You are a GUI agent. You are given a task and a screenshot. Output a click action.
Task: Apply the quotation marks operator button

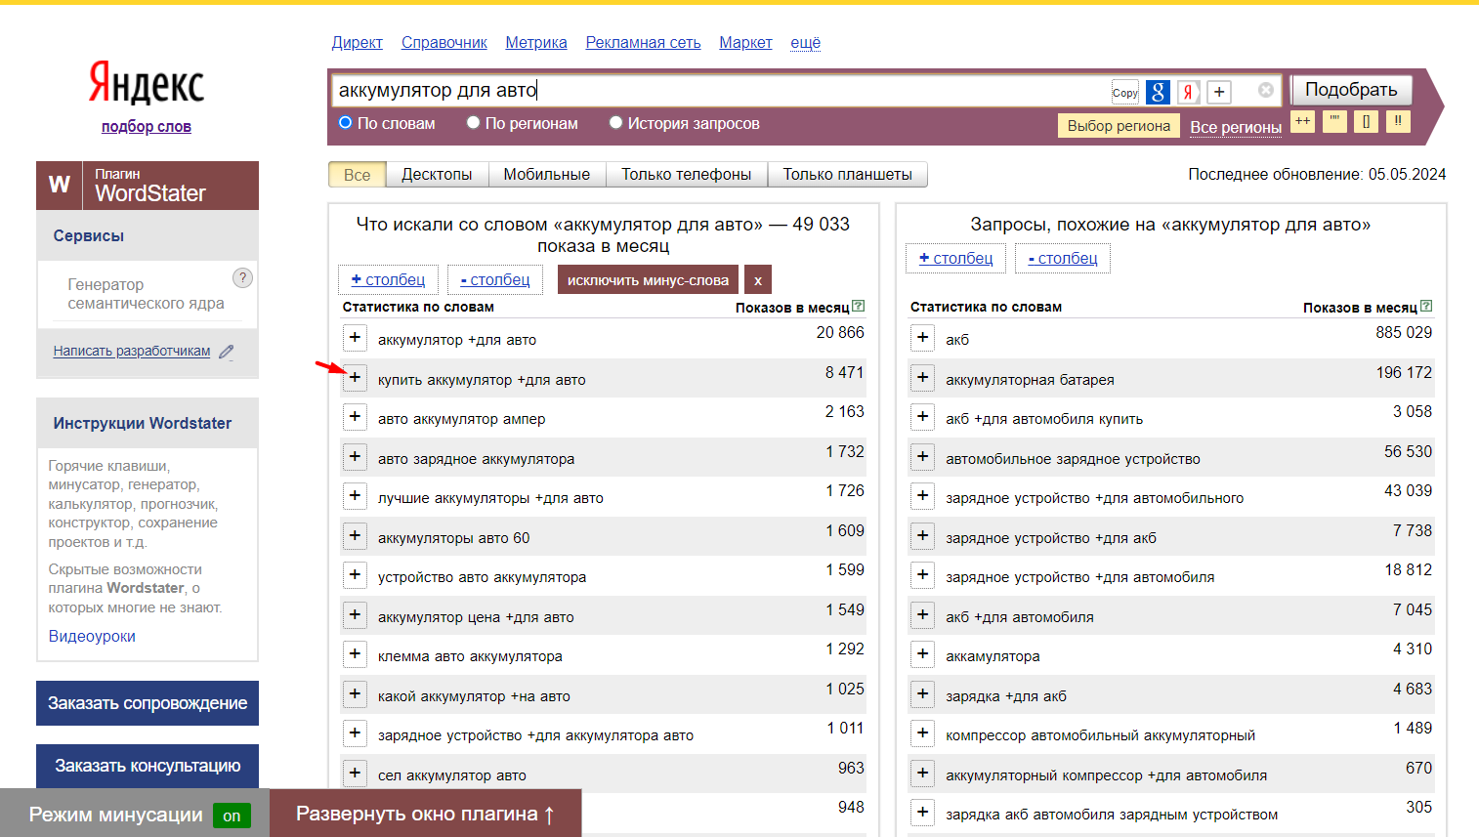1334,121
